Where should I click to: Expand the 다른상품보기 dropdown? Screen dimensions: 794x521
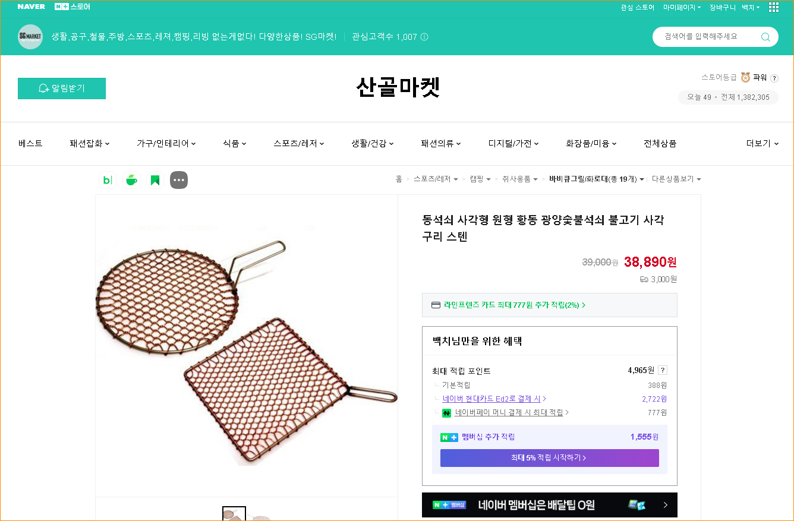[676, 178]
